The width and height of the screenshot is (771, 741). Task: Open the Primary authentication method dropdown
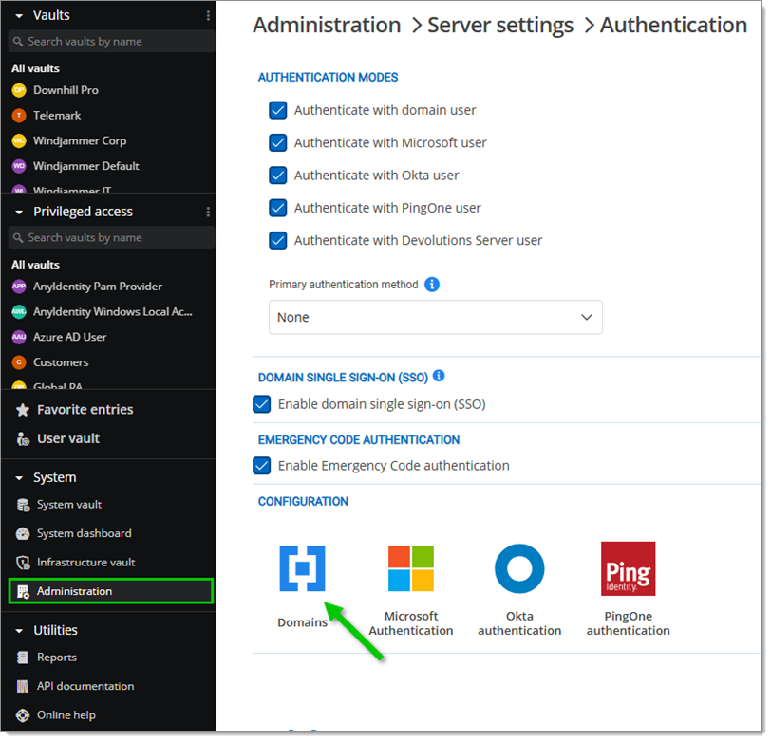tap(436, 318)
